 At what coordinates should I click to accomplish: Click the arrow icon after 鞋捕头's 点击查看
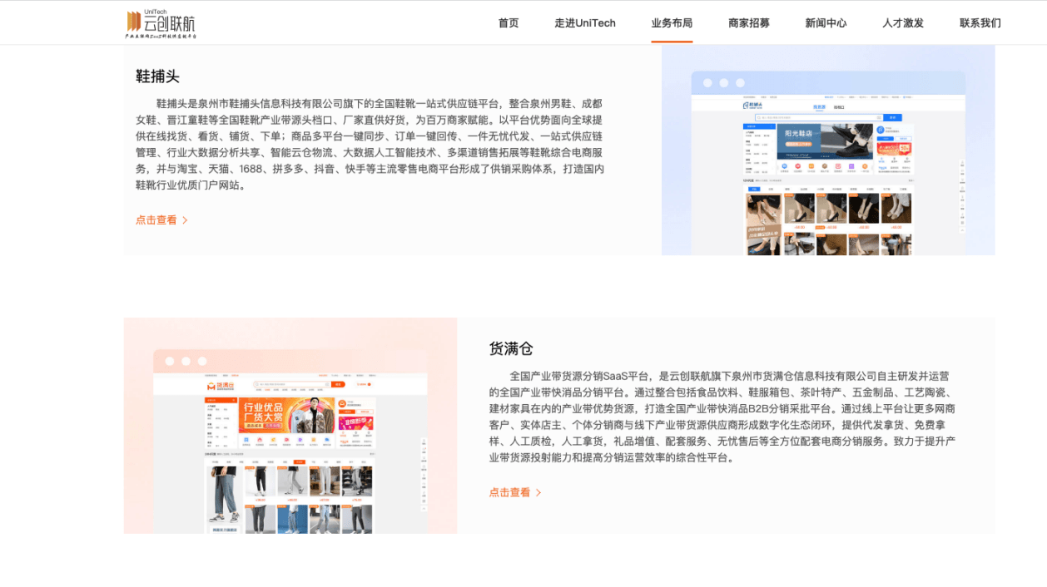pos(186,220)
